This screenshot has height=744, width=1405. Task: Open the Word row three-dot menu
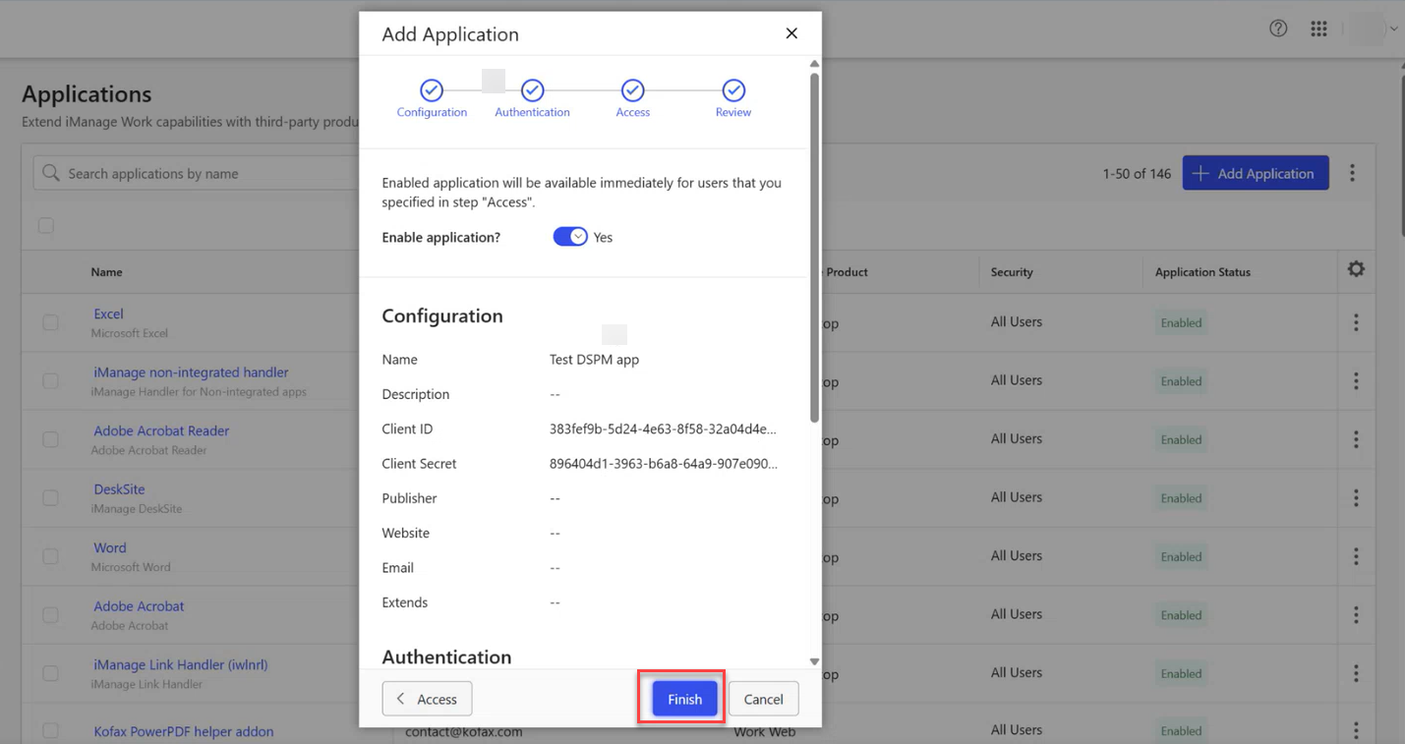pyautogui.click(x=1356, y=556)
